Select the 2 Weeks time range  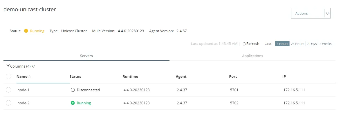[326, 44]
